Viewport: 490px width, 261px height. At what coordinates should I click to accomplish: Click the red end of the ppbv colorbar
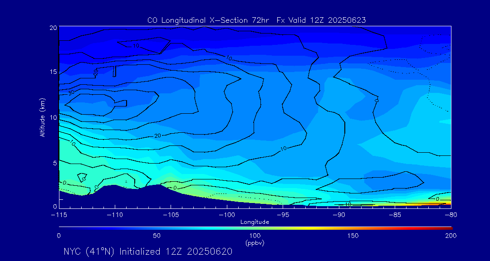(x=446, y=228)
